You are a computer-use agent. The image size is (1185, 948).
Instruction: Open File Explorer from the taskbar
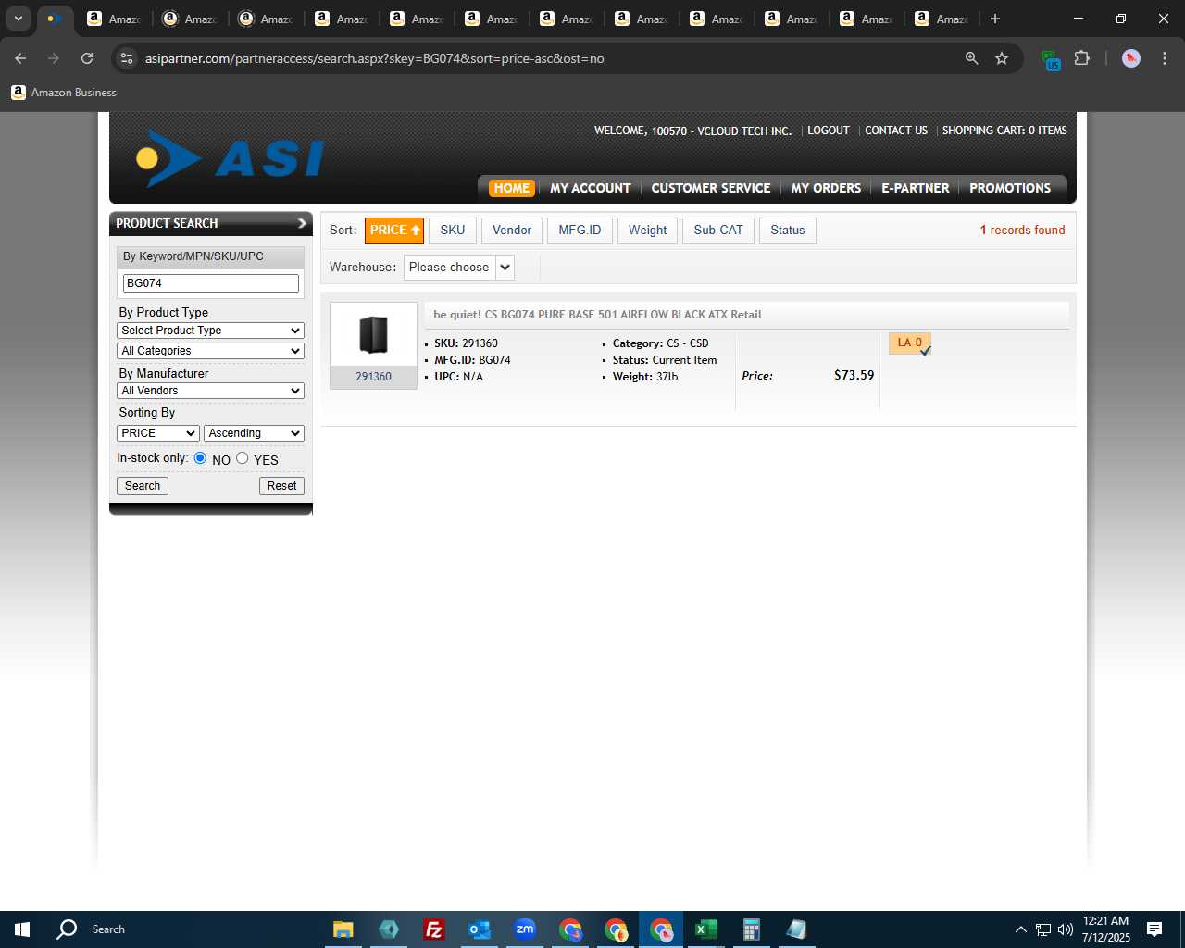click(x=343, y=929)
